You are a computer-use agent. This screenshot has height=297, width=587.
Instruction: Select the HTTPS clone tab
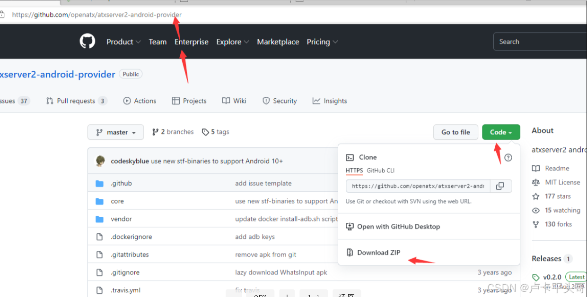click(354, 170)
